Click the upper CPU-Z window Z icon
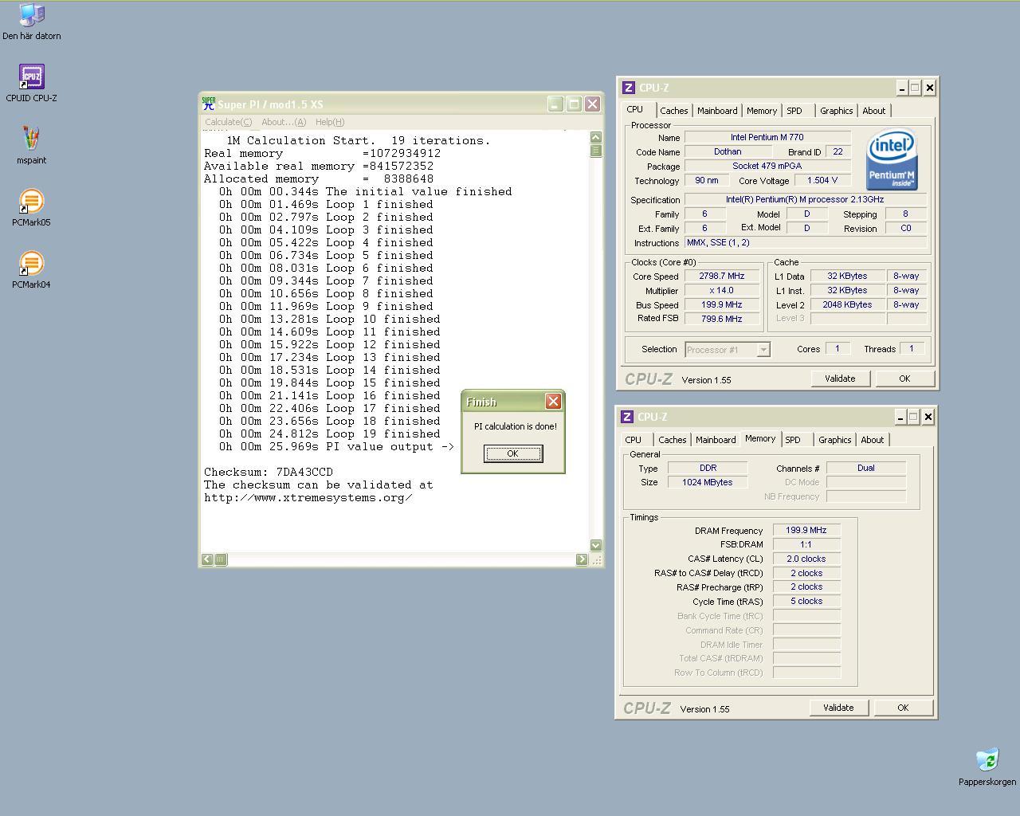Viewport: 1020px width, 816px height. [x=628, y=88]
